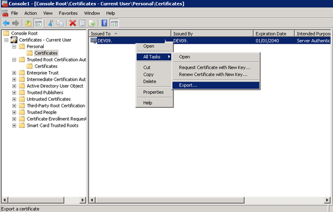Sort by the Issued By column header
The image size is (333, 212).
click(212, 34)
